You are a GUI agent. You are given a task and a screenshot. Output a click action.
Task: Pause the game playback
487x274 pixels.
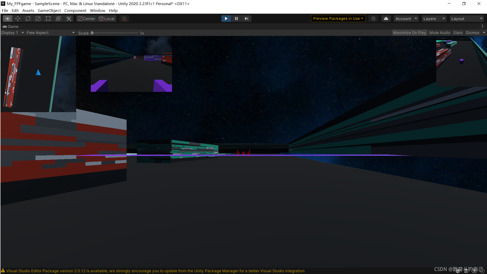[x=236, y=19]
